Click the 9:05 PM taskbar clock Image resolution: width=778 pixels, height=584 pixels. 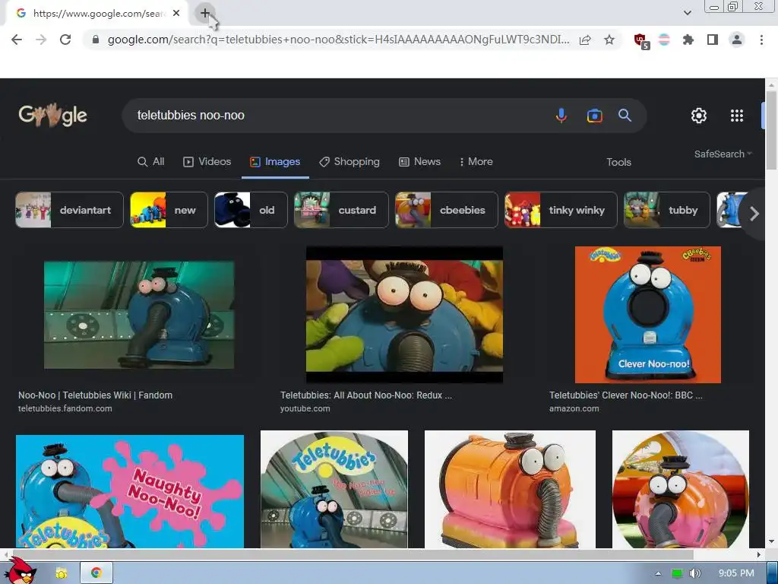[x=736, y=573]
